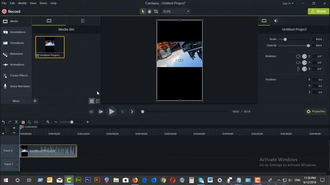Image resolution: width=330 pixels, height=185 pixels.
Task: Click the Cut scissors icon
Action: pos(16,122)
